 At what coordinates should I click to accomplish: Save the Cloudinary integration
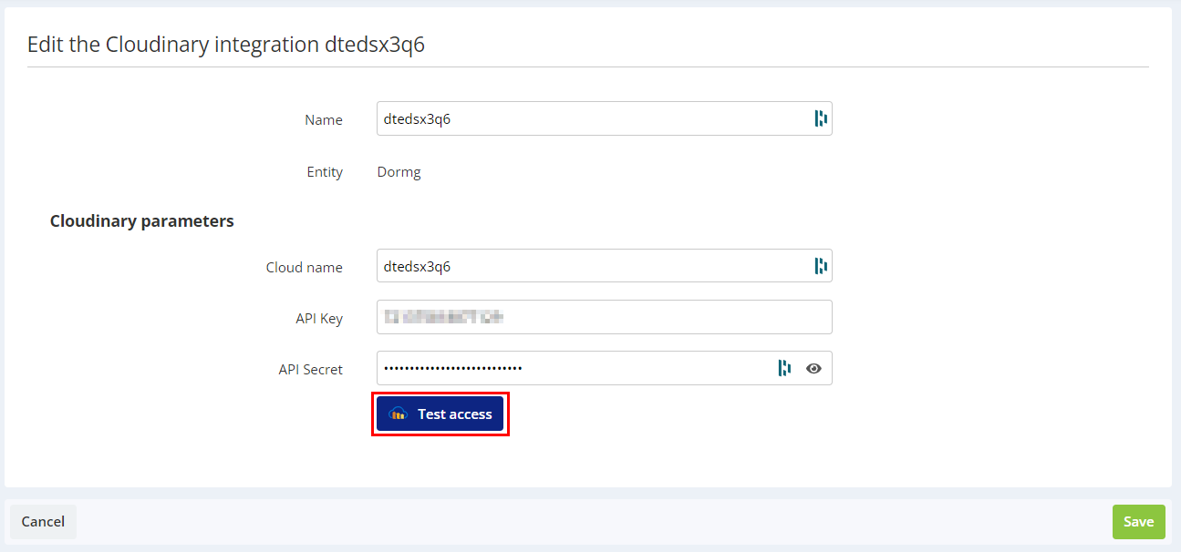pos(1138,522)
